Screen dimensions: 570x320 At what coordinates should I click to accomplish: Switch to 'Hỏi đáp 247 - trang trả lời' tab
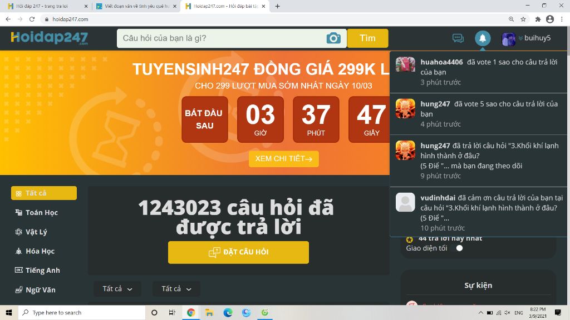point(47,6)
